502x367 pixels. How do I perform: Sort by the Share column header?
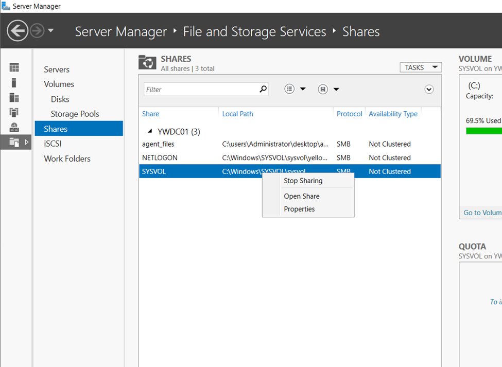tap(150, 114)
